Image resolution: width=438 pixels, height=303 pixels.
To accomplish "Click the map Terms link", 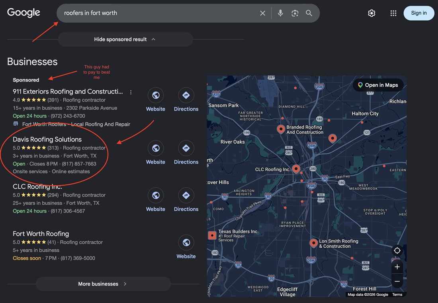I will 397,295.
